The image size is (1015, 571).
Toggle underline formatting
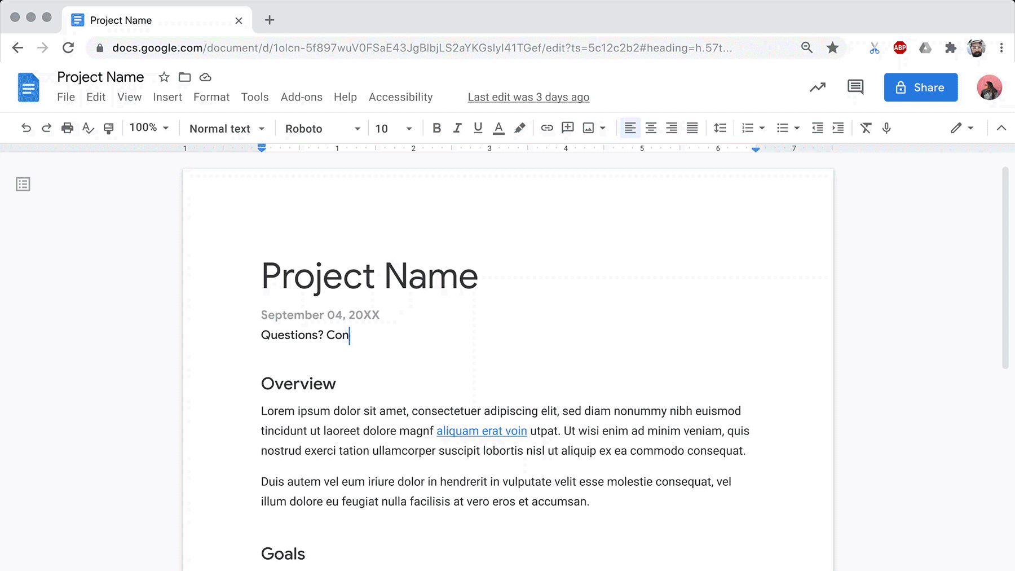click(478, 128)
